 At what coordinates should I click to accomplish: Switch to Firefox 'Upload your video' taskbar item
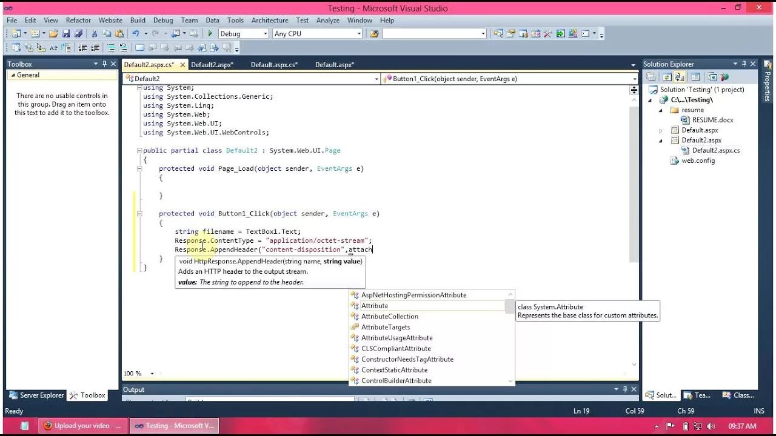click(84, 426)
